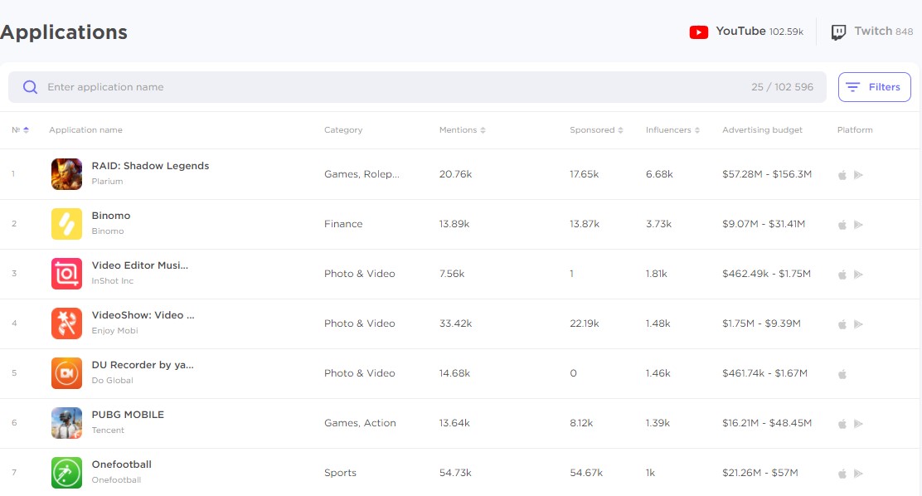Click the Advertising budget column header
The image size is (922, 496).
[762, 130]
